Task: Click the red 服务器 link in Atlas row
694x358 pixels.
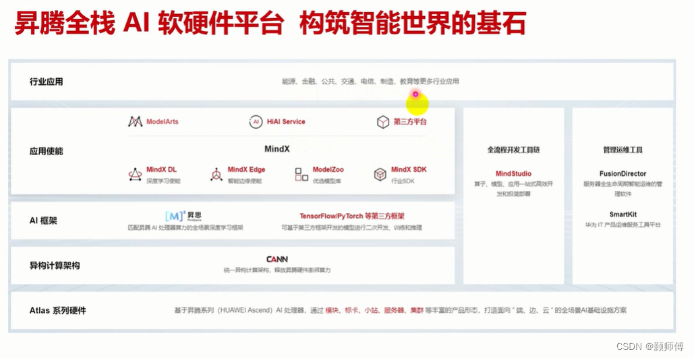Action: (395, 310)
